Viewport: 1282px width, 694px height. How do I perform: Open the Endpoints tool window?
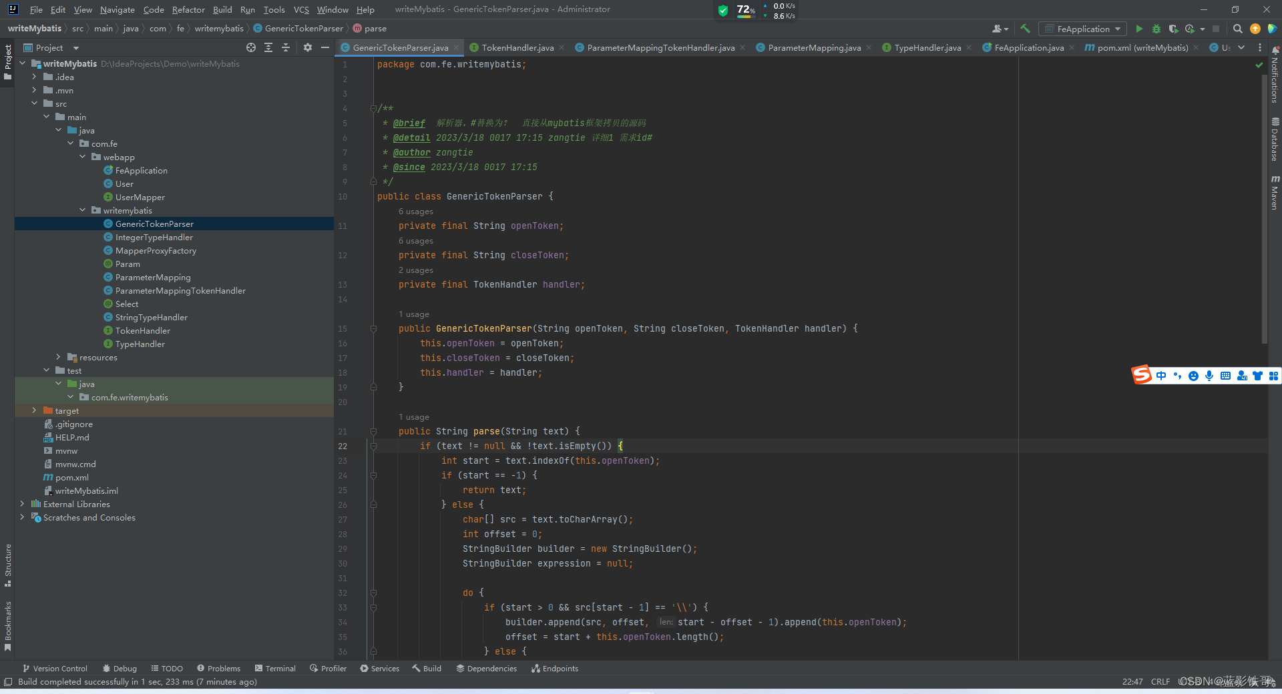point(555,668)
